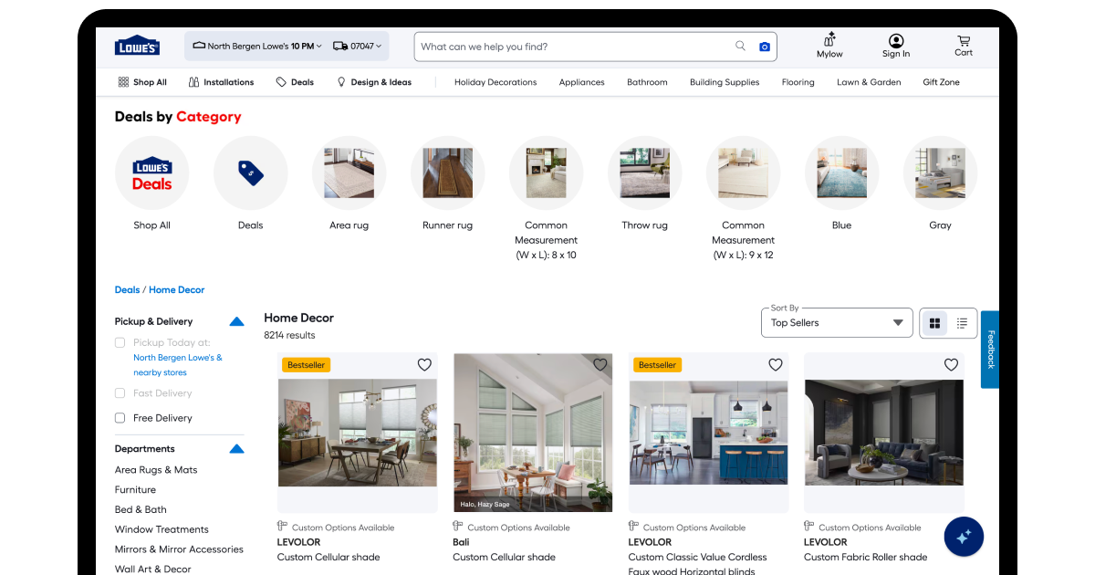Image resolution: width=1095 pixels, height=575 pixels.
Task: Collapse Departments filter section
Action: coord(236,449)
